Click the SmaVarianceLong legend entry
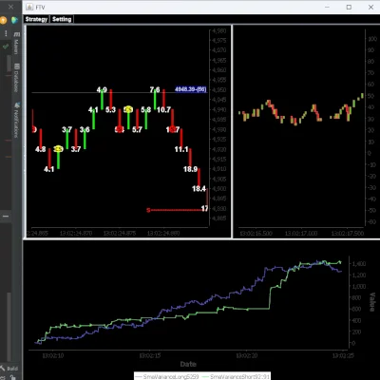380x380 pixels. (x=167, y=376)
